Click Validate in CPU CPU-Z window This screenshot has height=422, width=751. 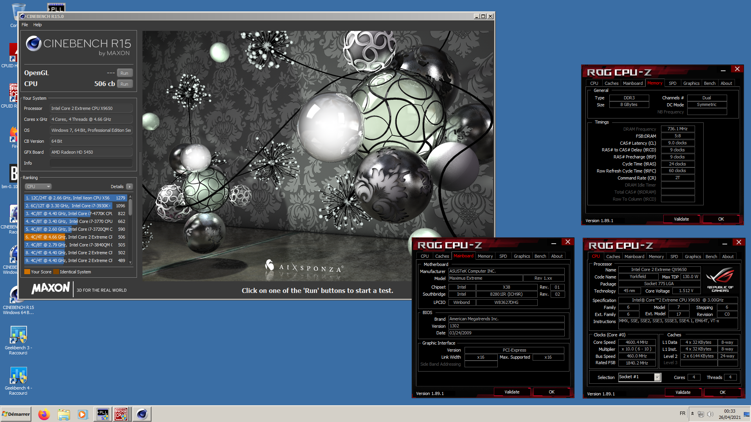[x=683, y=392]
